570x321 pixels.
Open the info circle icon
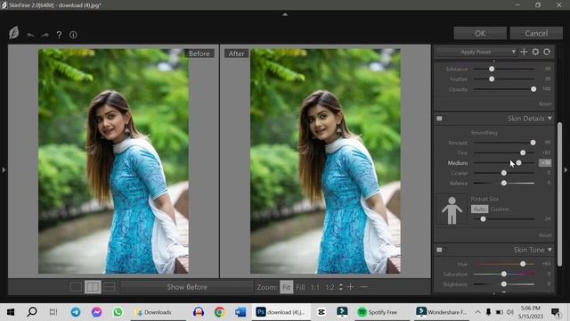73,35
